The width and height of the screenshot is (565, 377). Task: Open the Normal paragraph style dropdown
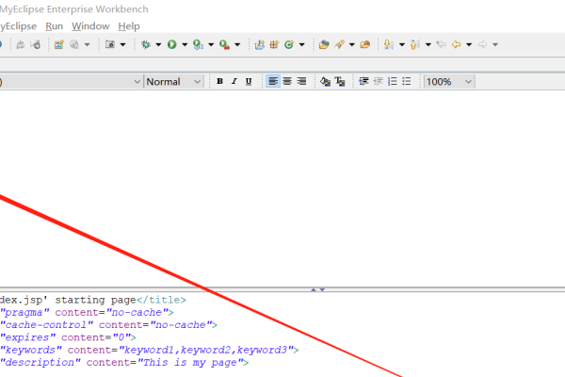(x=173, y=82)
